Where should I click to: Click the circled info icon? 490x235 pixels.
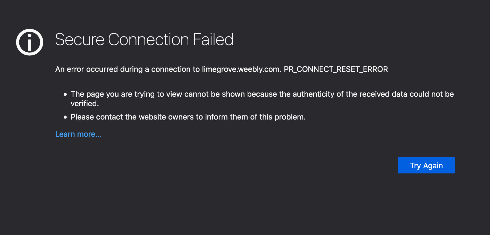pyautogui.click(x=30, y=42)
